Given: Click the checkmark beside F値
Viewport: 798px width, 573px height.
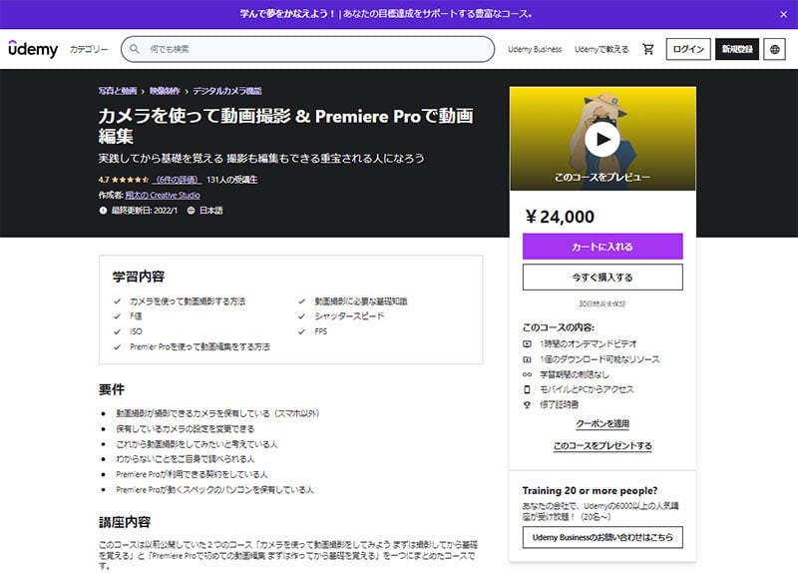Looking at the screenshot, I should tap(117, 316).
